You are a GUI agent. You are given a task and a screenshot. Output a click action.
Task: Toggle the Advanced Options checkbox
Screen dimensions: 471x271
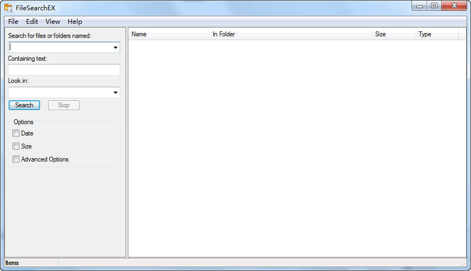click(16, 159)
